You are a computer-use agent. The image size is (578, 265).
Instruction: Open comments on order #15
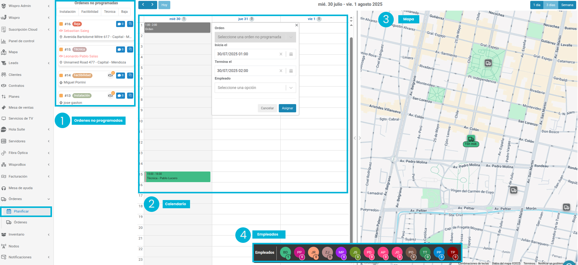tap(120, 49)
